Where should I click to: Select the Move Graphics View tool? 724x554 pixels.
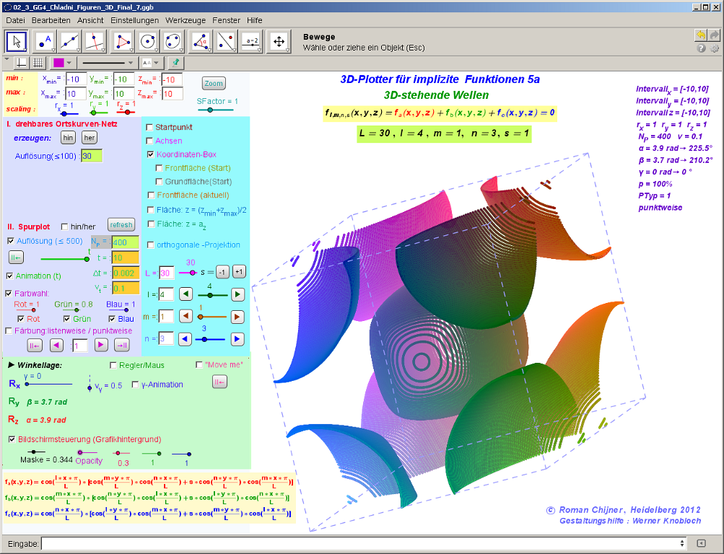click(278, 41)
